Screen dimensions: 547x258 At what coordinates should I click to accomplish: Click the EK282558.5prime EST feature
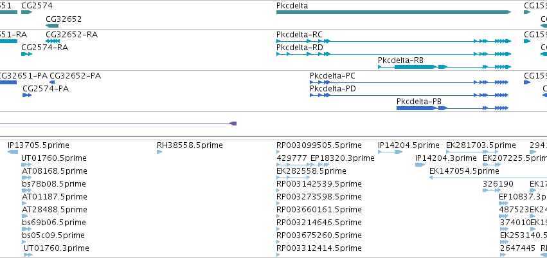point(293,178)
